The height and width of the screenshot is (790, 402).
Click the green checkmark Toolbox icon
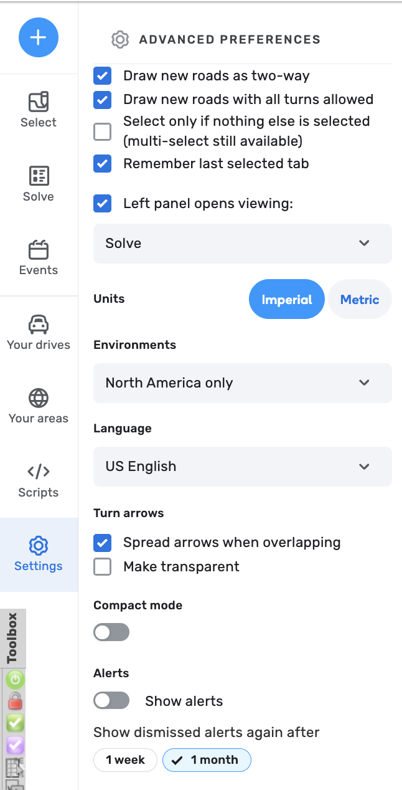tap(15, 723)
